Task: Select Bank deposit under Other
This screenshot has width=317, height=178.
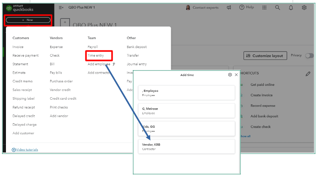Action: click(137, 47)
